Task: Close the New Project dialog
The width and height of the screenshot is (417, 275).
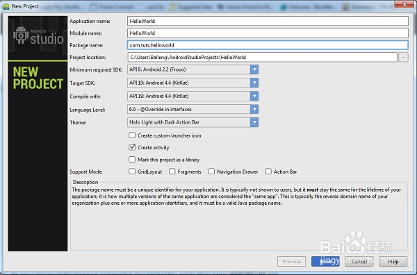Action: [x=404, y=4]
